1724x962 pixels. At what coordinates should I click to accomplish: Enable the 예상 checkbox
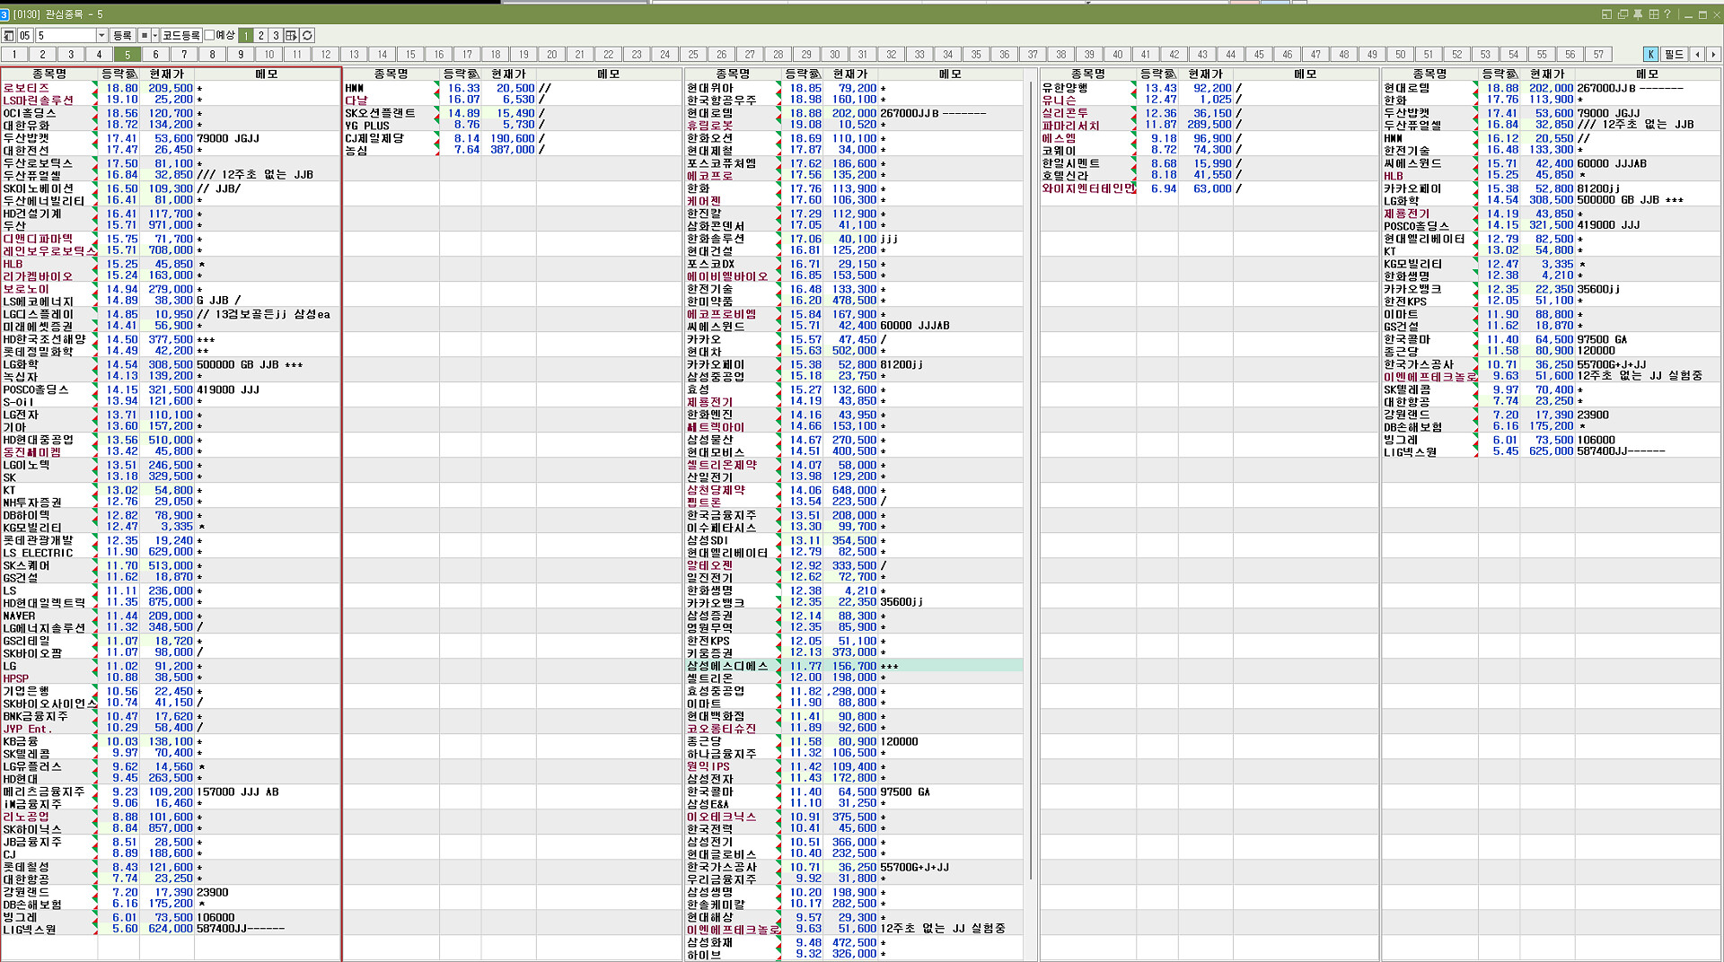pyautogui.click(x=210, y=35)
